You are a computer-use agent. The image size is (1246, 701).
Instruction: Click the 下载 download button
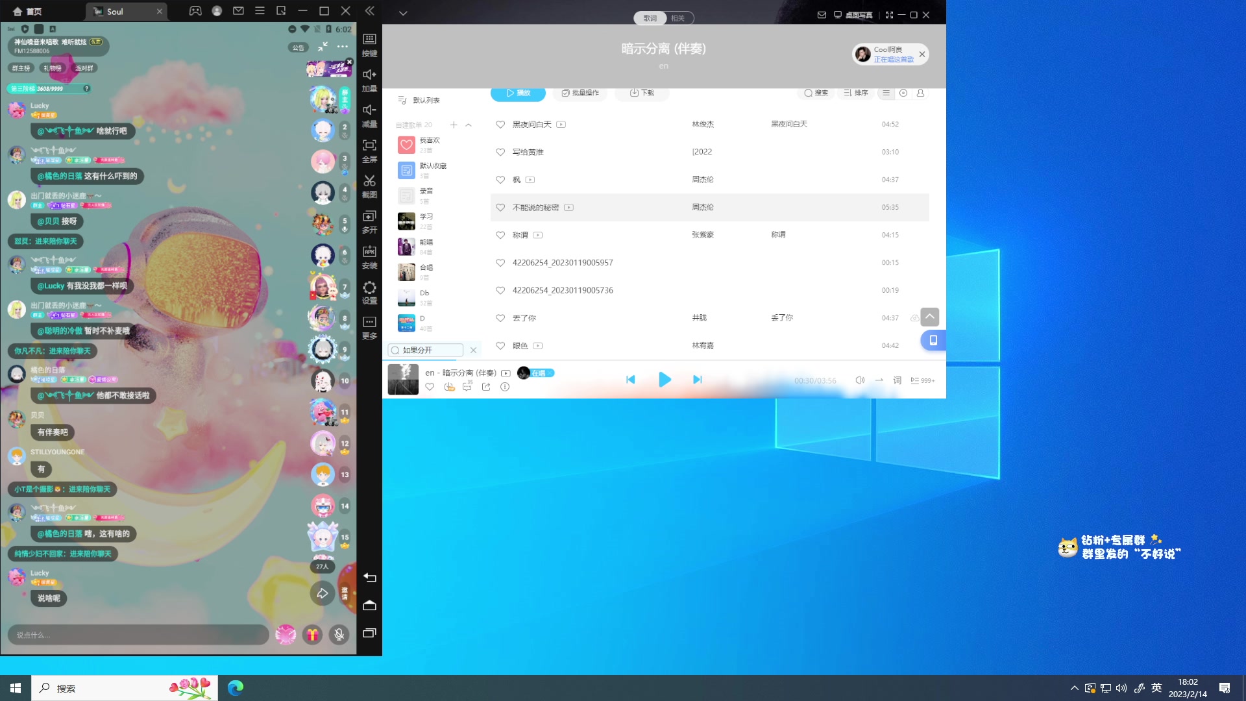pos(642,93)
